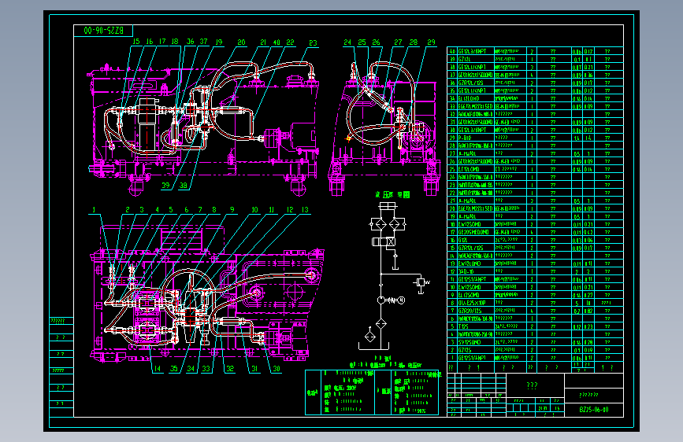The height and width of the screenshot is (442, 683).
Task: Click leader callout number 32 below plan view
Action: click(230, 369)
